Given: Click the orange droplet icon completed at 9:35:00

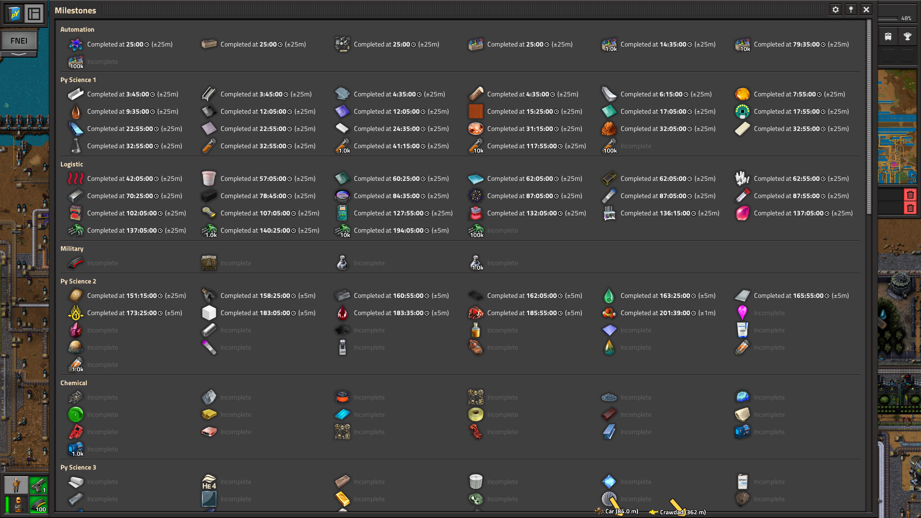Looking at the screenshot, I should click(x=76, y=112).
